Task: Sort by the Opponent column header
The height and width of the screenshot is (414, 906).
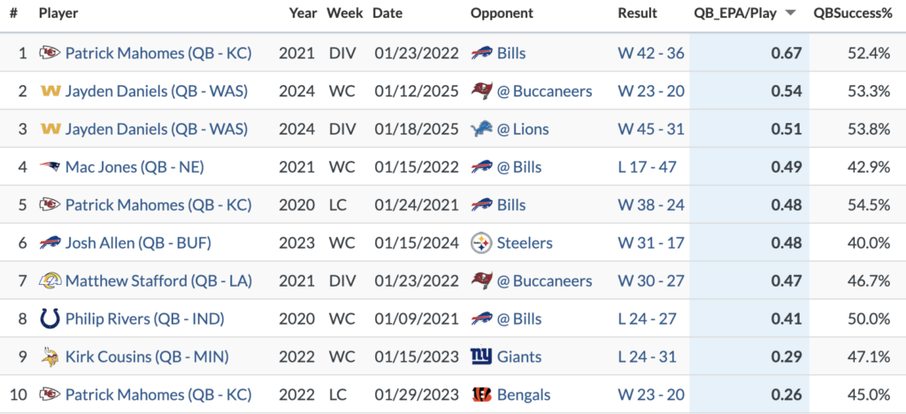Action: [x=502, y=12]
